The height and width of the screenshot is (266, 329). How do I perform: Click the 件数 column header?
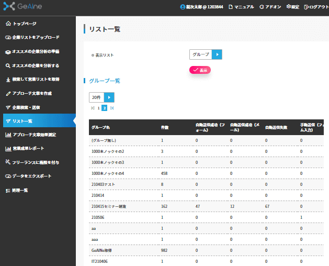click(x=165, y=127)
